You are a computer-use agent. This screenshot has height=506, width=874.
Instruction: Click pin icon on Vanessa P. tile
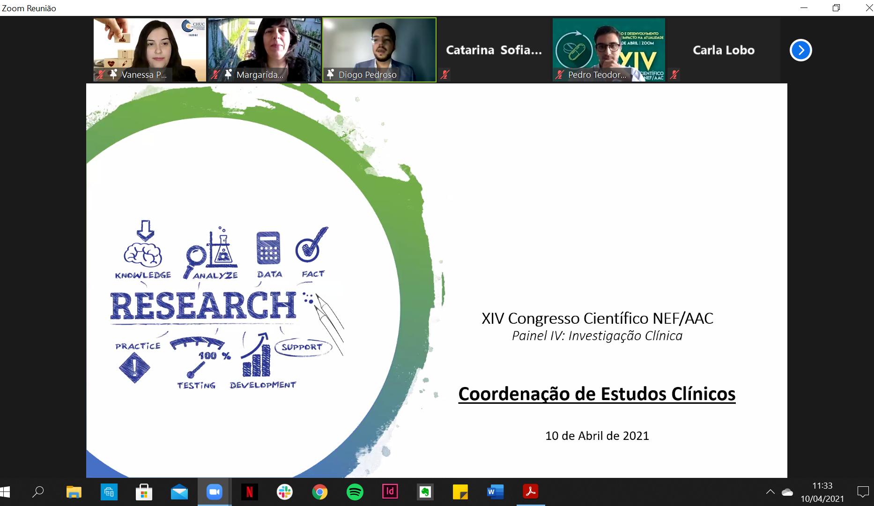coord(113,74)
